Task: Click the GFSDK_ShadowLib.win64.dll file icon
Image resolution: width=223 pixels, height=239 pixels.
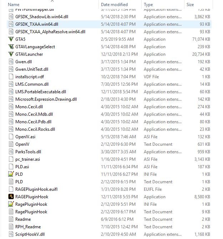Action: click(x=11, y=17)
